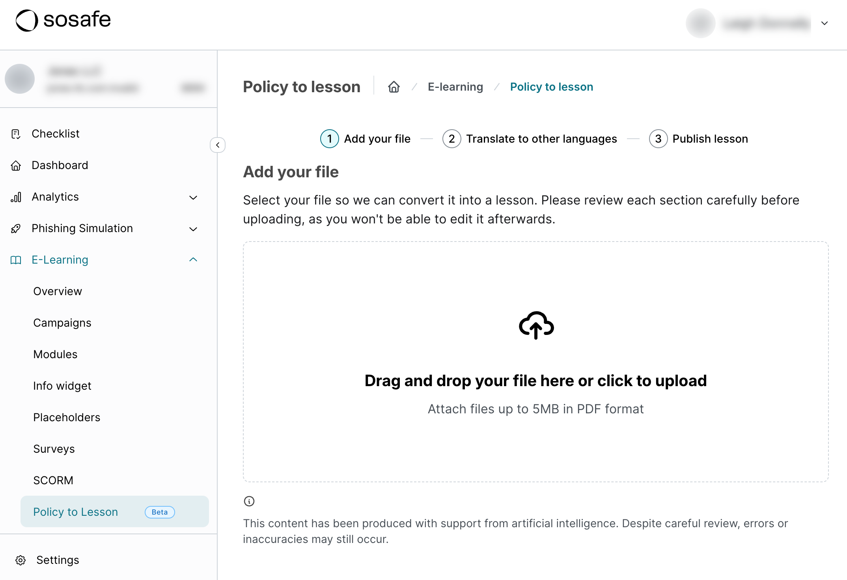The height and width of the screenshot is (580, 847).
Task: Click the home icon in breadcrumb
Action: [x=394, y=87]
